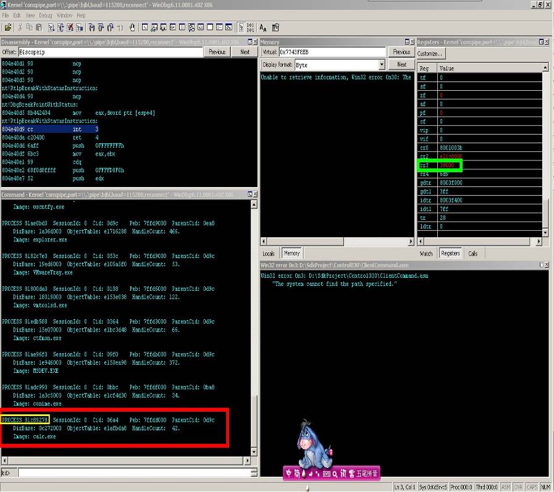Viewport: 554px width, 492px height.
Task: Open the View menu
Action: point(30,15)
